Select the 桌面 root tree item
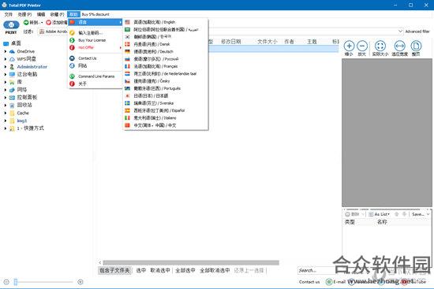 (16, 43)
